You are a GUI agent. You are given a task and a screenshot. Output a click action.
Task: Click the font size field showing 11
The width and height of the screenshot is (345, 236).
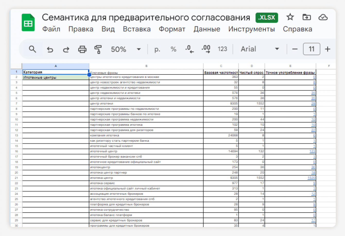coord(312,49)
